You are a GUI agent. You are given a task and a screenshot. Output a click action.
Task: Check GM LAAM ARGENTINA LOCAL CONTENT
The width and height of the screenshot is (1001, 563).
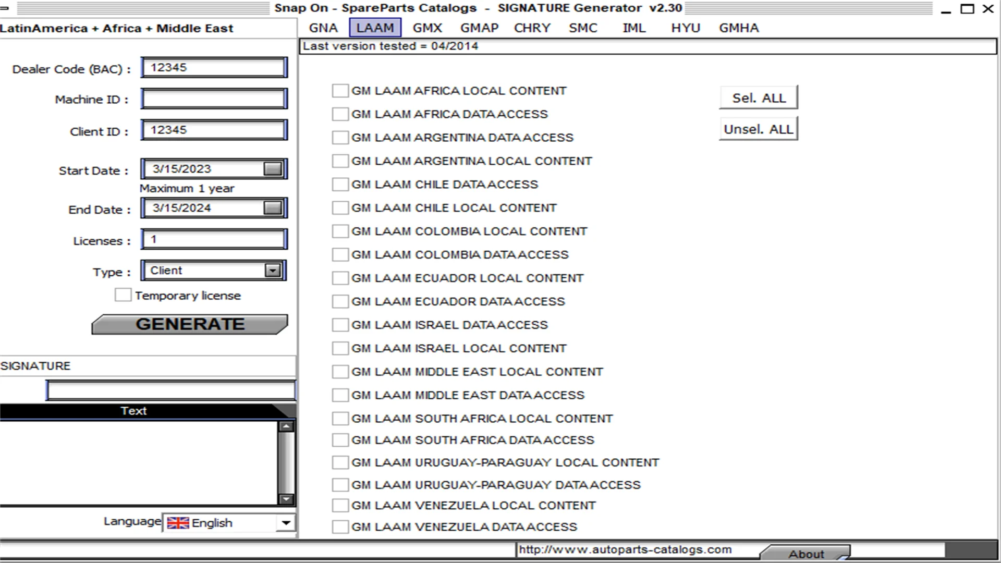[x=340, y=161]
